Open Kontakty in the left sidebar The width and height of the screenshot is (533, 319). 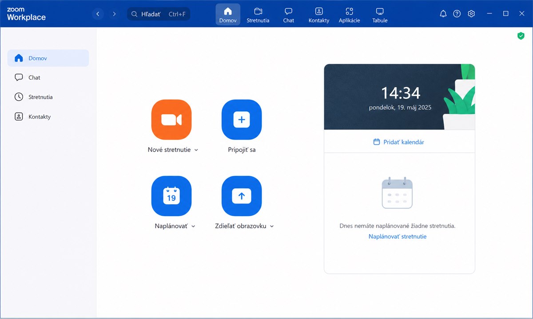(48, 117)
